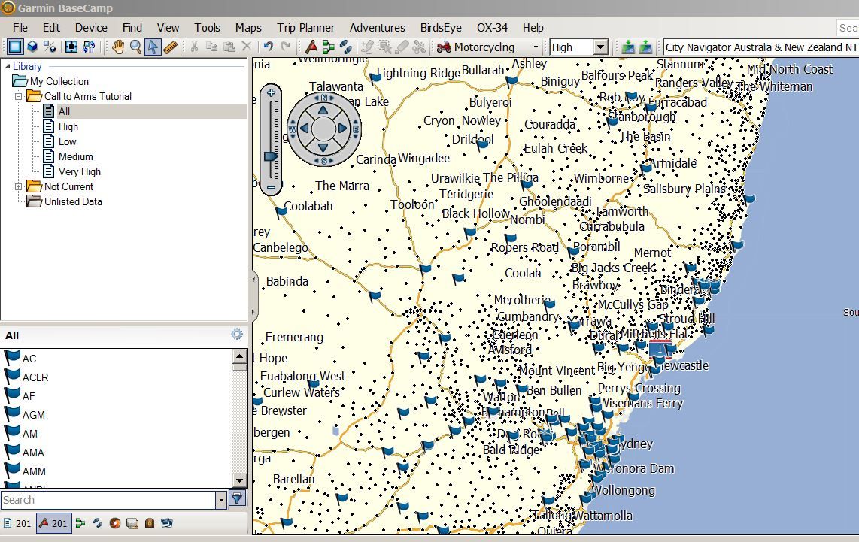Click the Send to Device icon
859x542 pixels.
pos(628,47)
